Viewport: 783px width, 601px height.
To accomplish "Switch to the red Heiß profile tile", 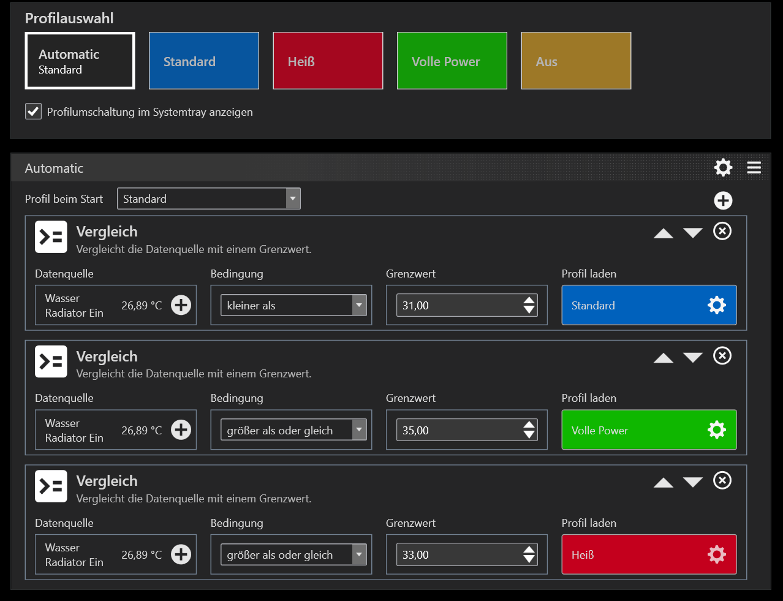I will (328, 61).
